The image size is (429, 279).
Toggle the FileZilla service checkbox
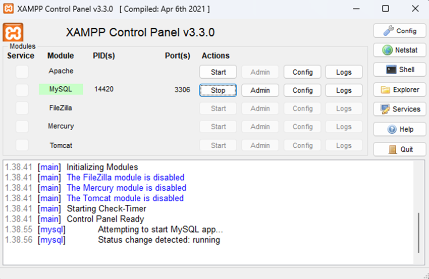22,108
